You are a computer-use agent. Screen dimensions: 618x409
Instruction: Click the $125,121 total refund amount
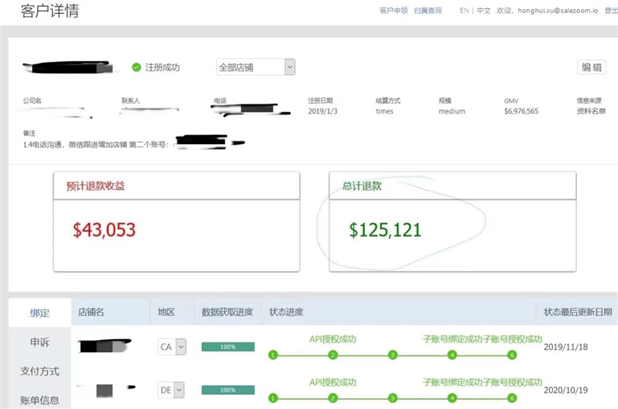click(385, 230)
